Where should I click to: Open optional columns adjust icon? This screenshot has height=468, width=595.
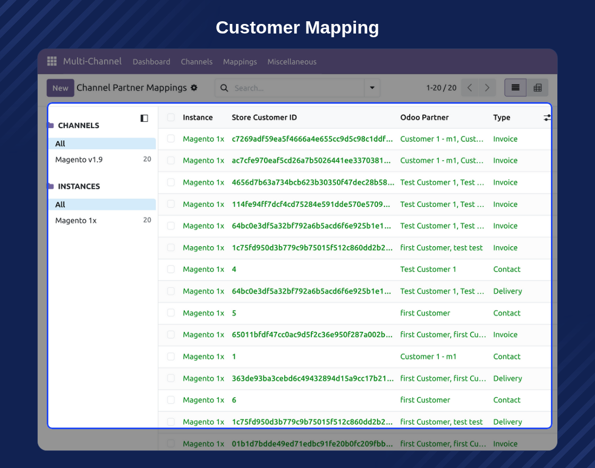click(547, 118)
